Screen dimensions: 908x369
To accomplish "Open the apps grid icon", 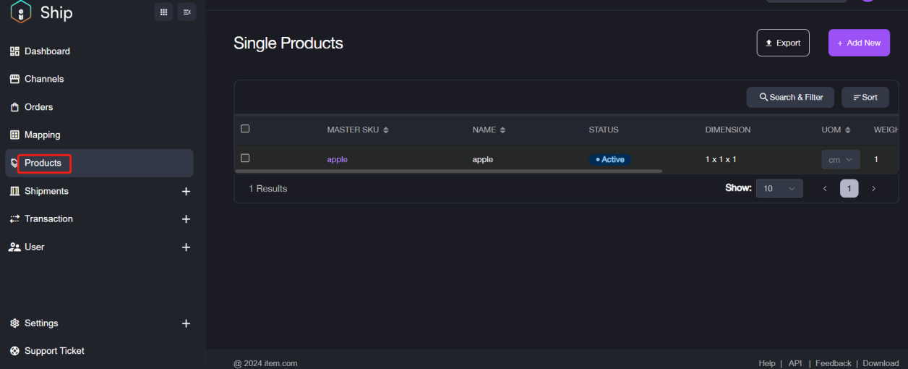I will (164, 12).
